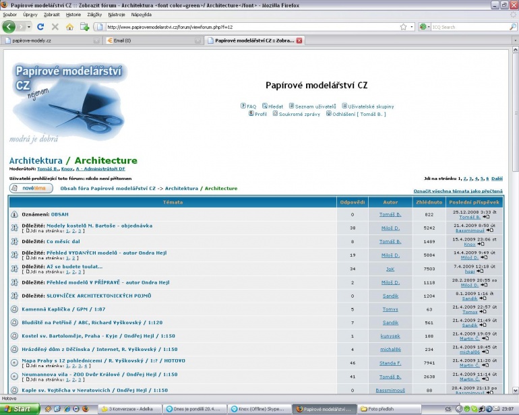The height and width of the screenshot is (415, 519).
Task: Open topic SLOVNÍČEK ARCHITEKTONICKÝCH POJMŮ
Action: pyautogui.click(x=98, y=296)
